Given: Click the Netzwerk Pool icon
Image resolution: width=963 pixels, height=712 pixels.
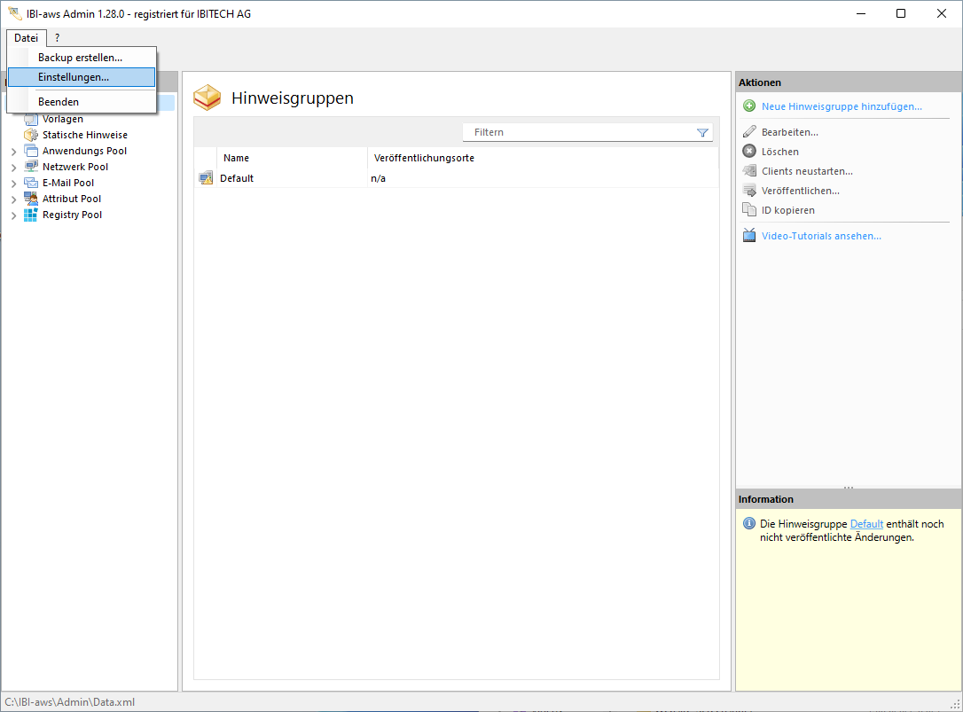Looking at the screenshot, I should (x=31, y=167).
